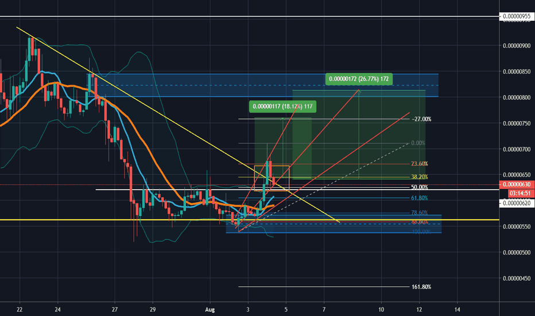The width and height of the screenshot is (535, 316).
Task: Select the 61.80% Fibonacci level label
Action: point(420,198)
